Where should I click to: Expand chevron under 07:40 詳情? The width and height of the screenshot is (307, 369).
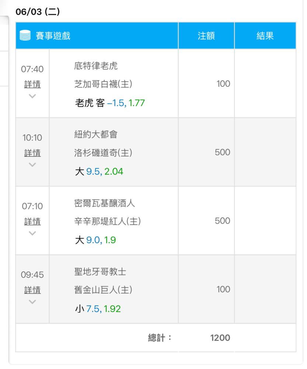click(32, 96)
